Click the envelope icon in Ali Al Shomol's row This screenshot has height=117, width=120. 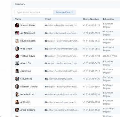pyautogui.click(x=46, y=33)
